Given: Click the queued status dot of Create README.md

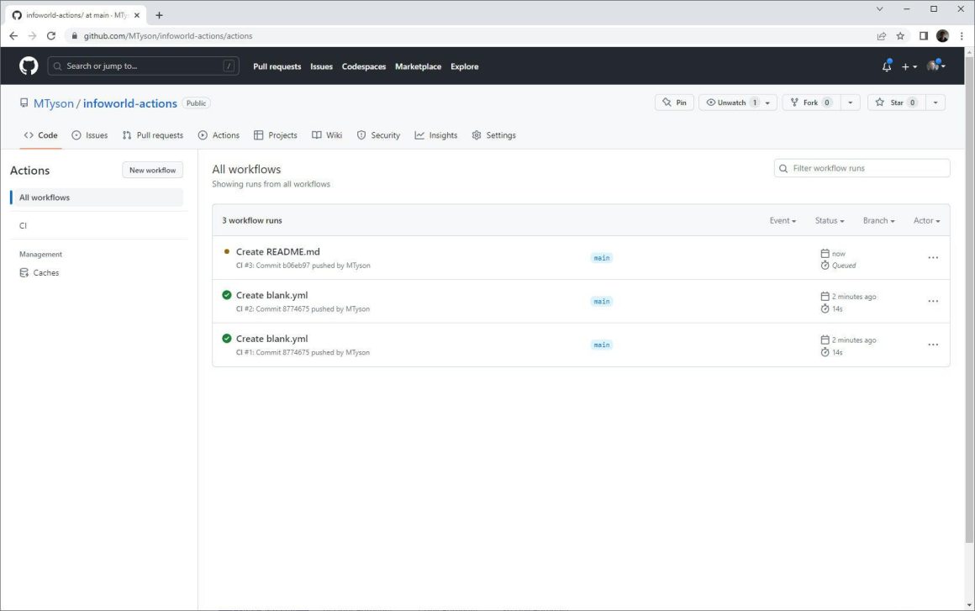Looking at the screenshot, I should pos(226,252).
